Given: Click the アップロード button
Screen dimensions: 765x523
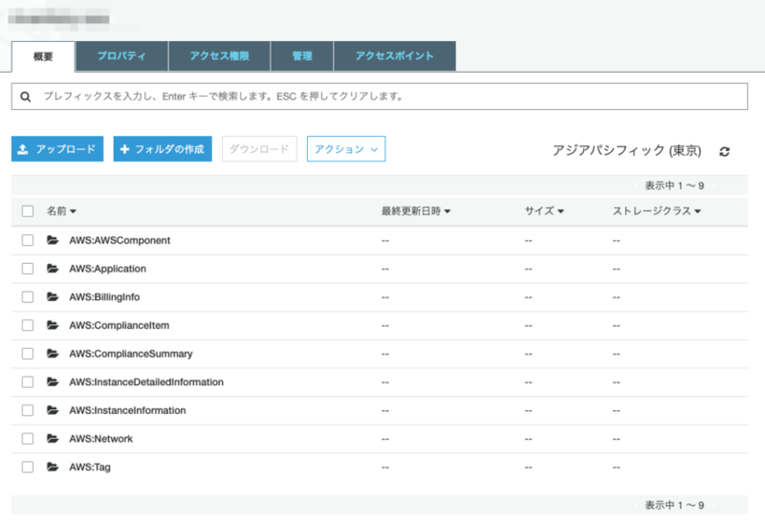Looking at the screenshot, I should pyautogui.click(x=57, y=149).
